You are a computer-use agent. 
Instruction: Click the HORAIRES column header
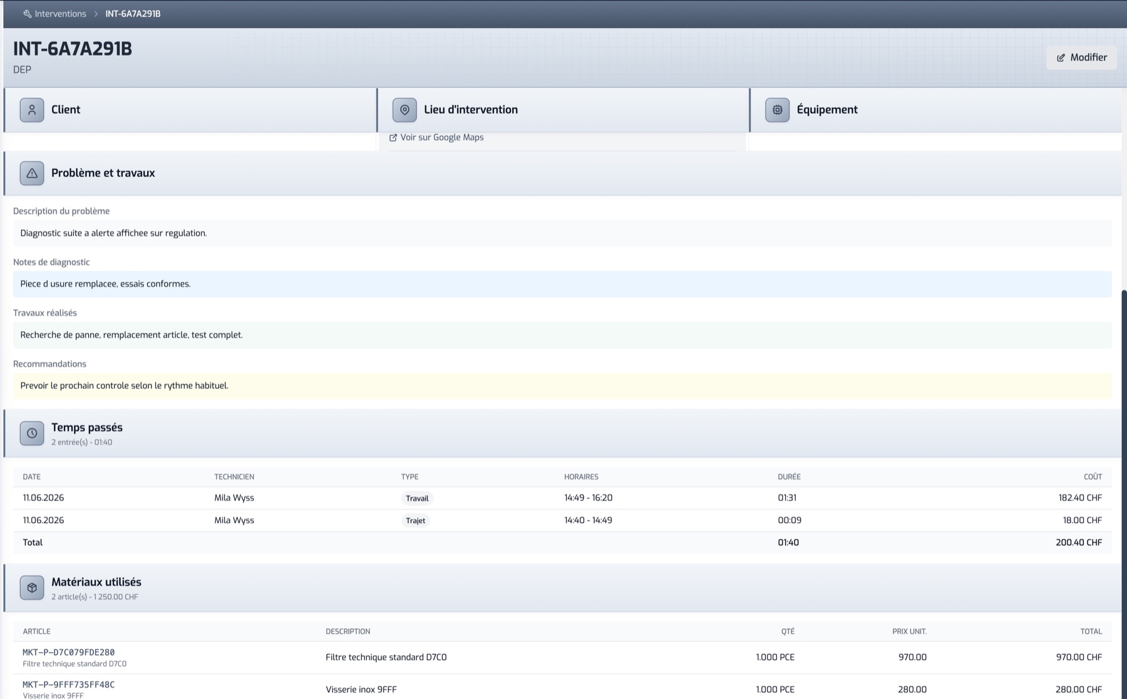click(x=581, y=477)
